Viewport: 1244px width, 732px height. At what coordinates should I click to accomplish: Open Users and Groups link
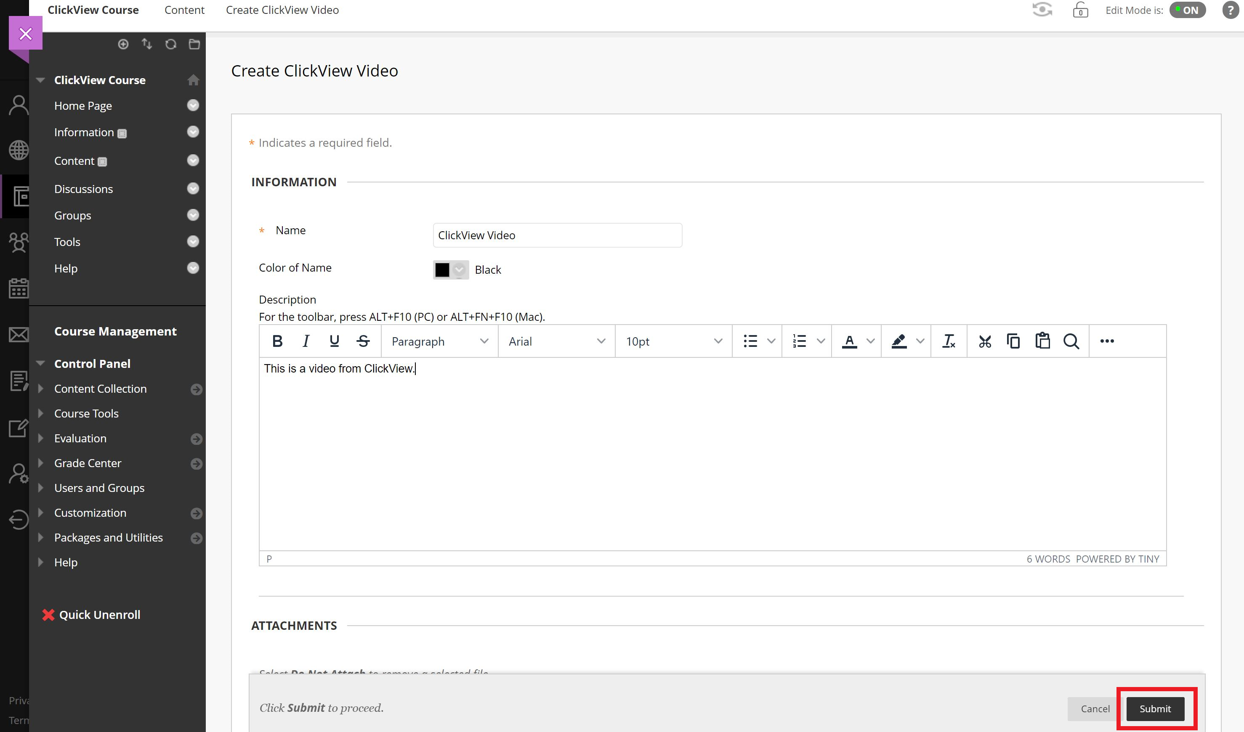(99, 488)
